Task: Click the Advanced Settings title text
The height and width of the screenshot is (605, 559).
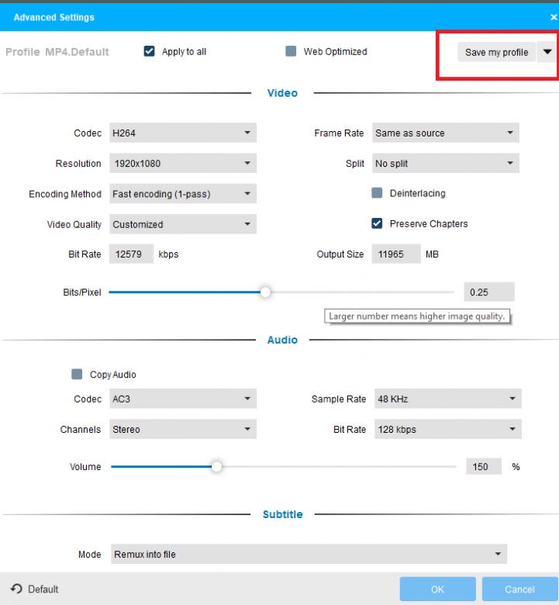Action: pos(54,17)
